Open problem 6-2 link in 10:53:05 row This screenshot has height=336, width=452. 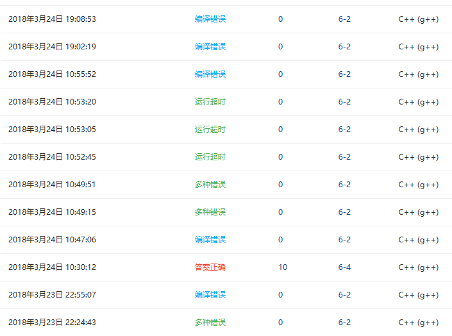pos(344,130)
